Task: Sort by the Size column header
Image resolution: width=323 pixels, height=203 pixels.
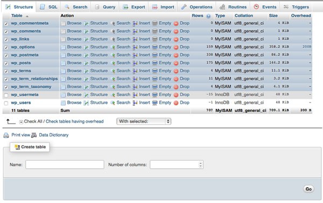Action: [x=273, y=16]
